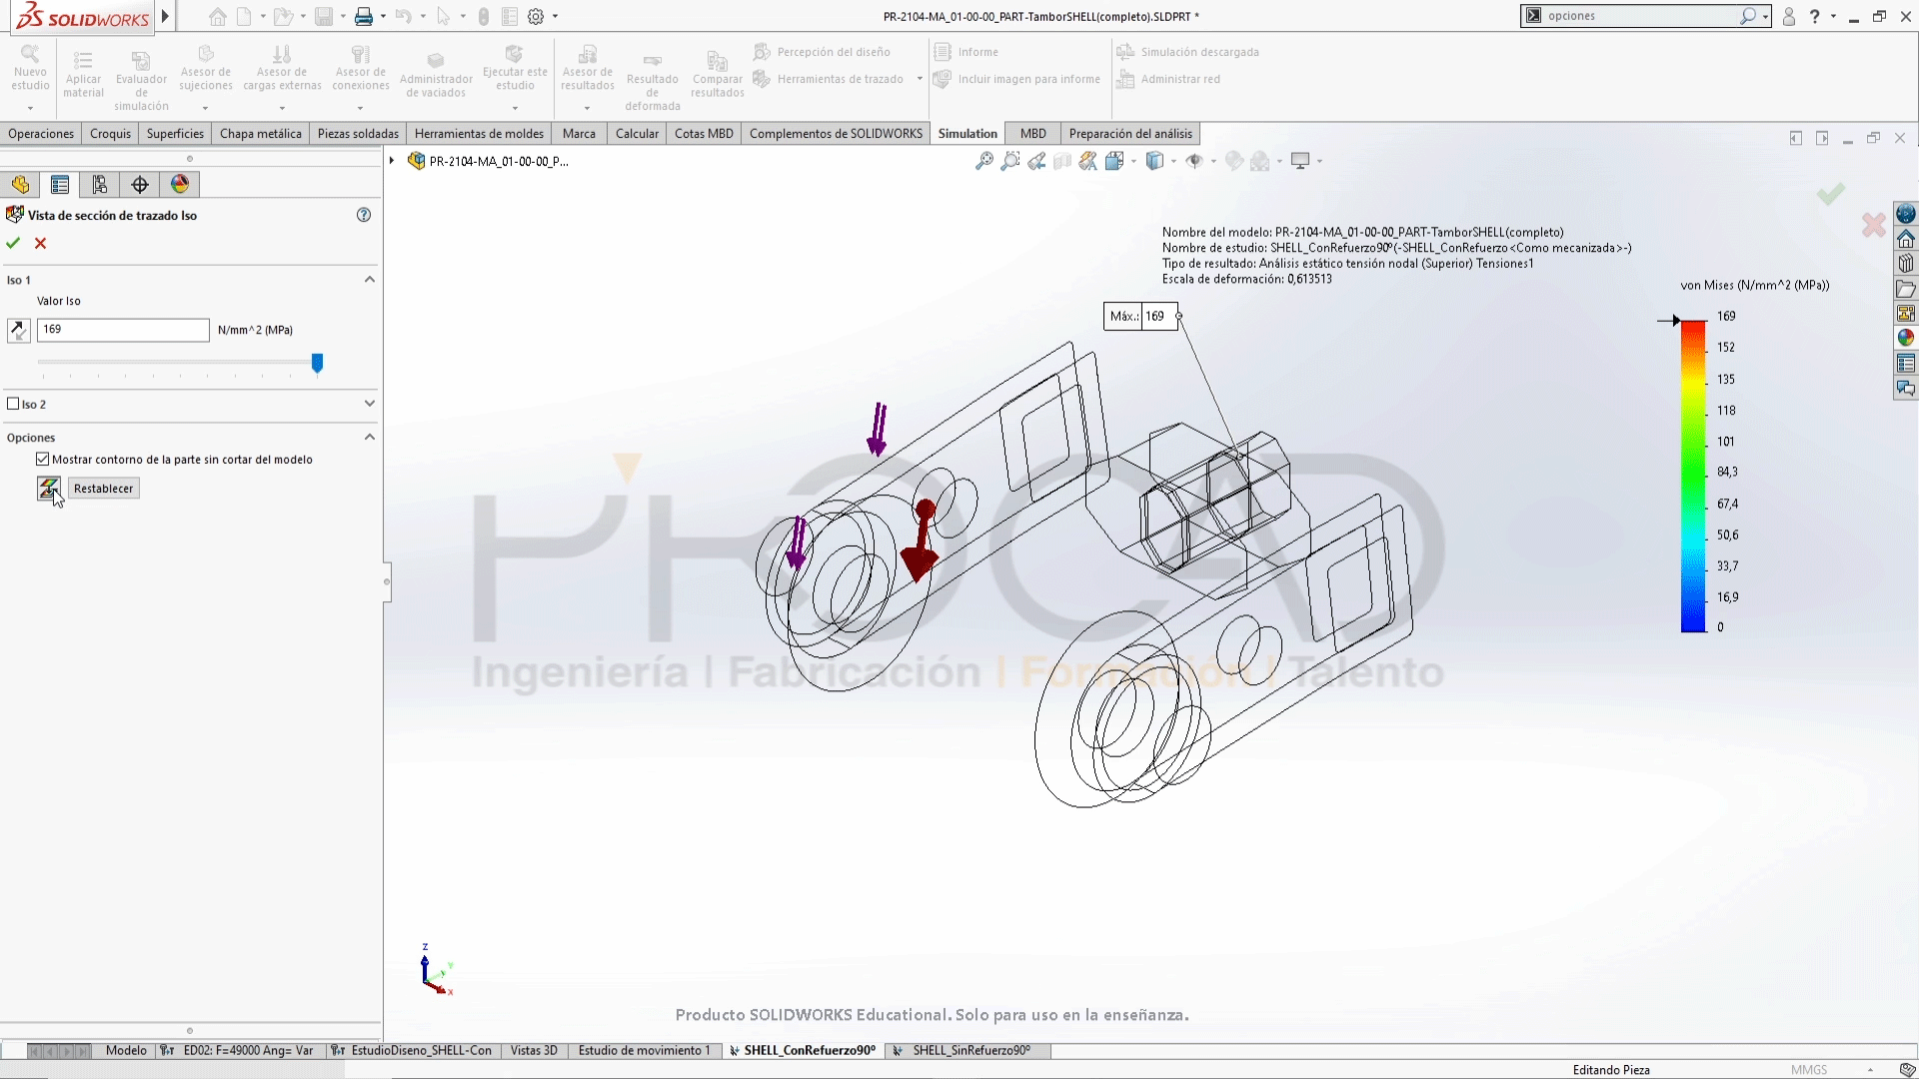Click the Informe button
Viewport: 1919px width, 1079px height.
965,52
